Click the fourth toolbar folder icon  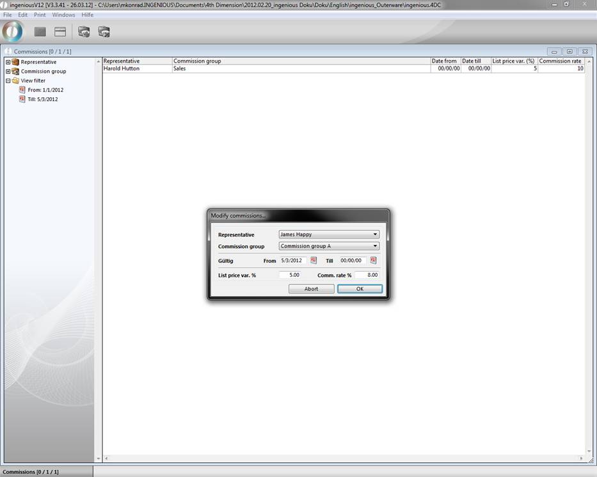104,32
